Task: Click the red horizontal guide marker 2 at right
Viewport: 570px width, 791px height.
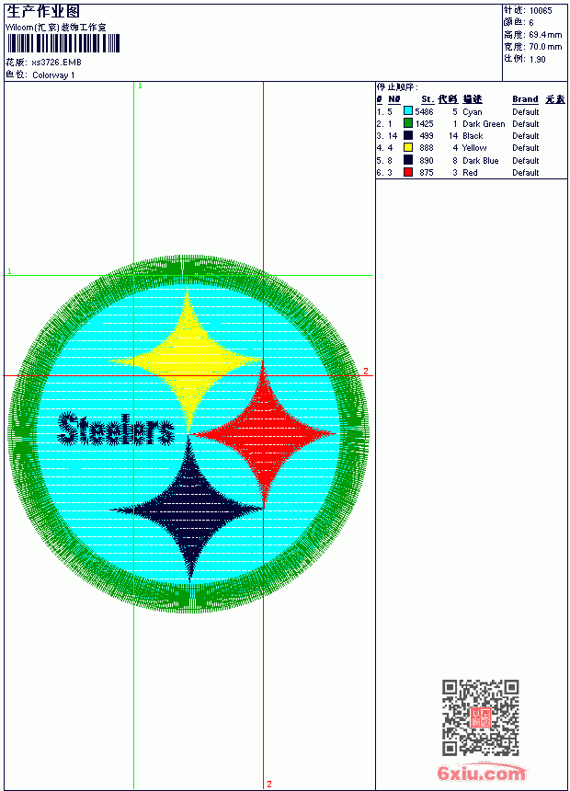Action: coord(366,372)
